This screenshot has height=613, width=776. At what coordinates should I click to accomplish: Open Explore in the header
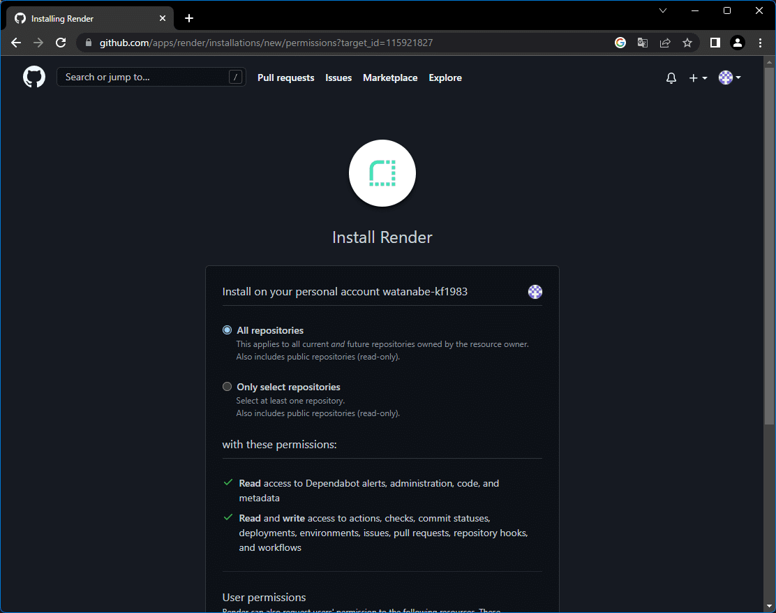coord(445,77)
